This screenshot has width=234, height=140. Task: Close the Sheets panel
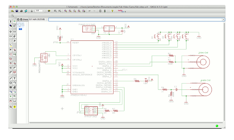(18, 19)
